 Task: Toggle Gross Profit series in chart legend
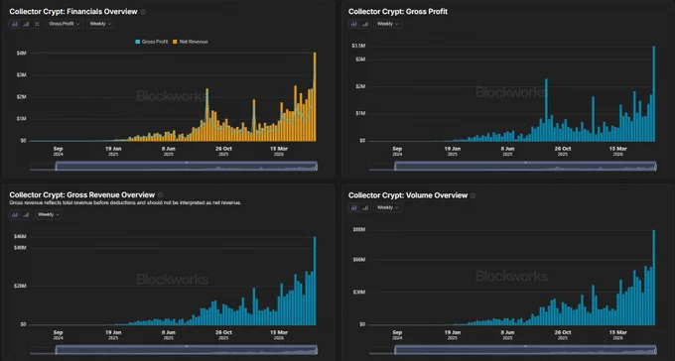coord(152,42)
